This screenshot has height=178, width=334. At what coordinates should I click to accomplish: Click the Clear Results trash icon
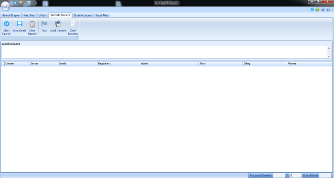[32, 24]
